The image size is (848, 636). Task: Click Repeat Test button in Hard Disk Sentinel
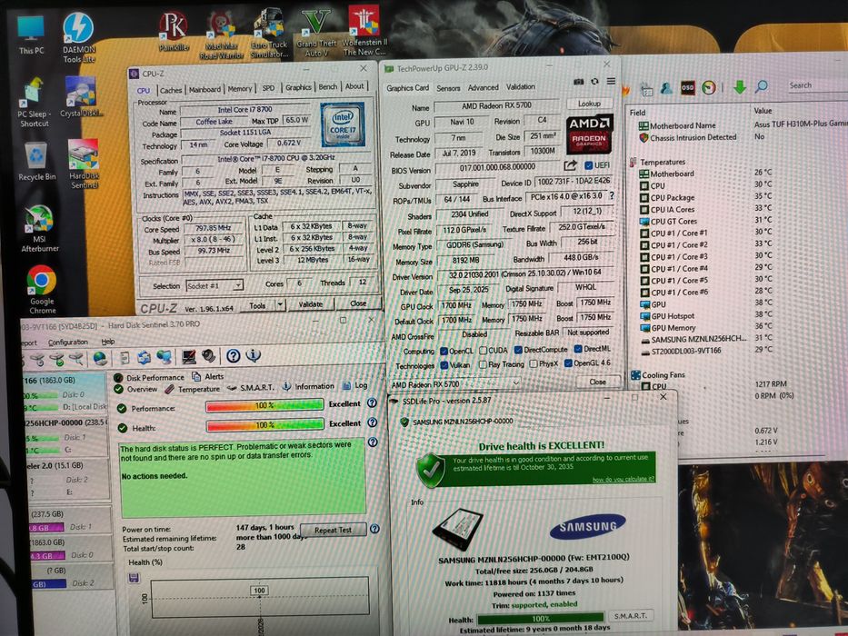pyautogui.click(x=334, y=530)
